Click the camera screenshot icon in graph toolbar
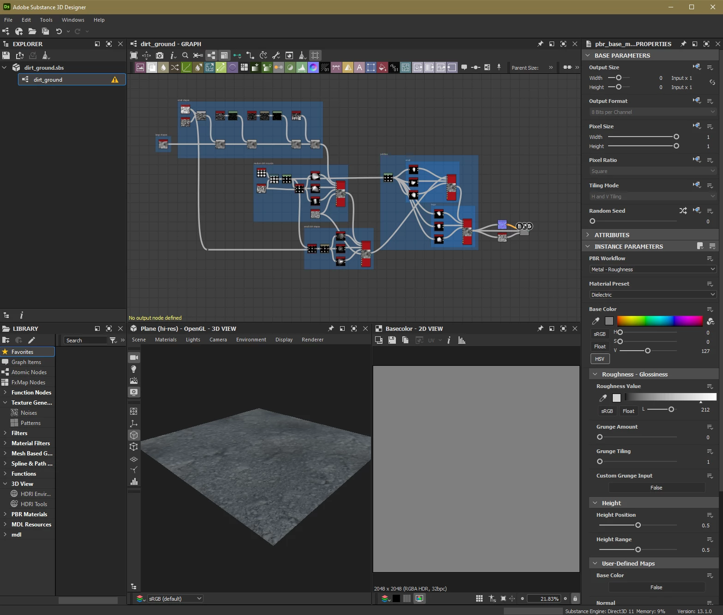 [160, 55]
